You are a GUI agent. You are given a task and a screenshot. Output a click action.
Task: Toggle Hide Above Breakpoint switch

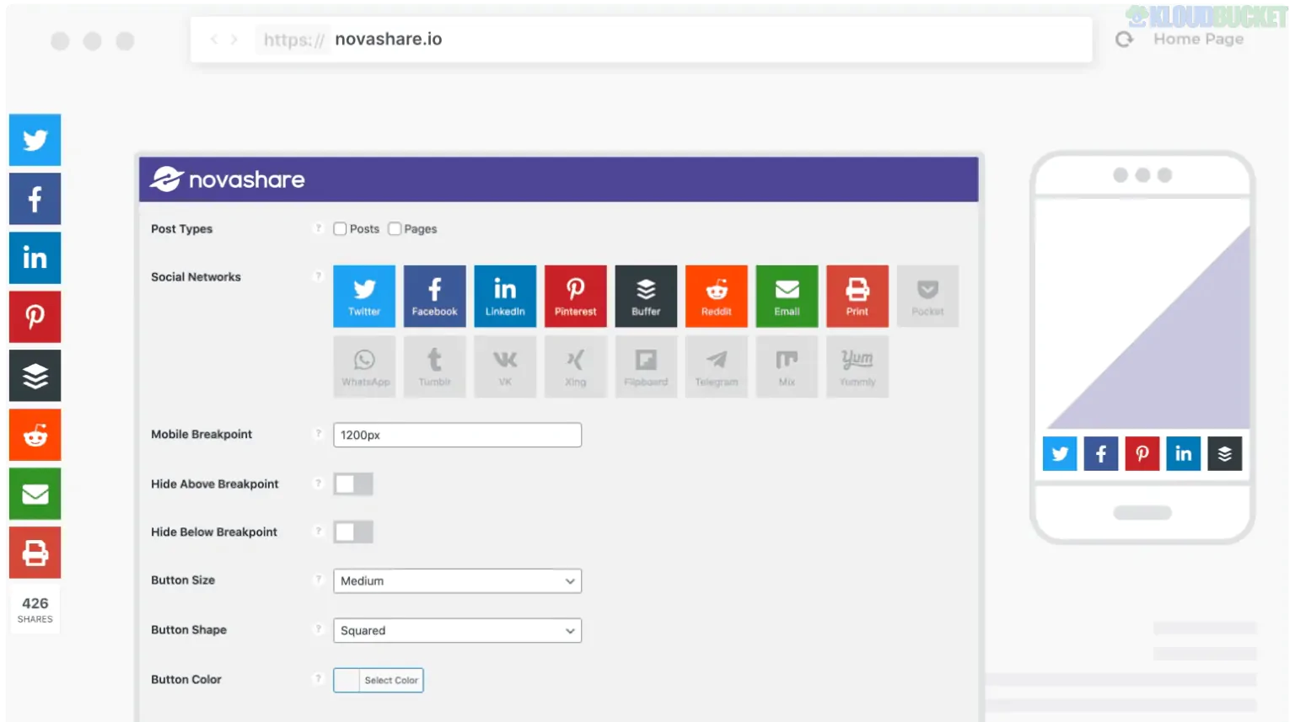pyautogui.click(x=353, y=484)
